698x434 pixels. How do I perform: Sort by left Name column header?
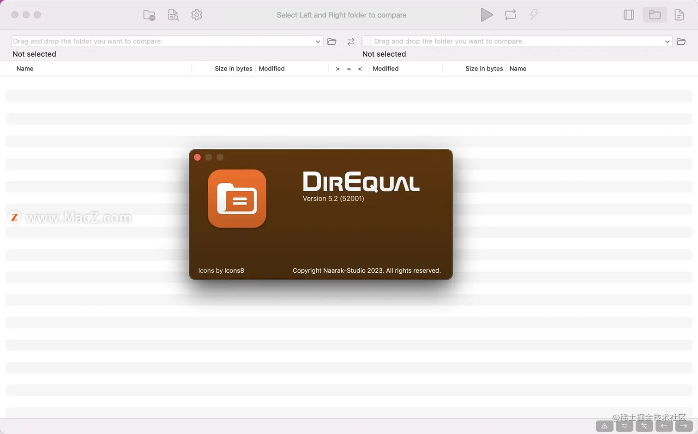25,69
